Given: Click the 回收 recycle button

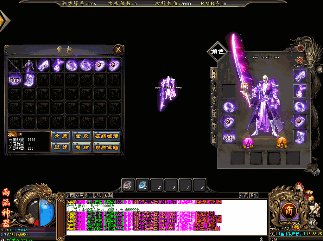Looking at the screenshot, I should (82, 136).
